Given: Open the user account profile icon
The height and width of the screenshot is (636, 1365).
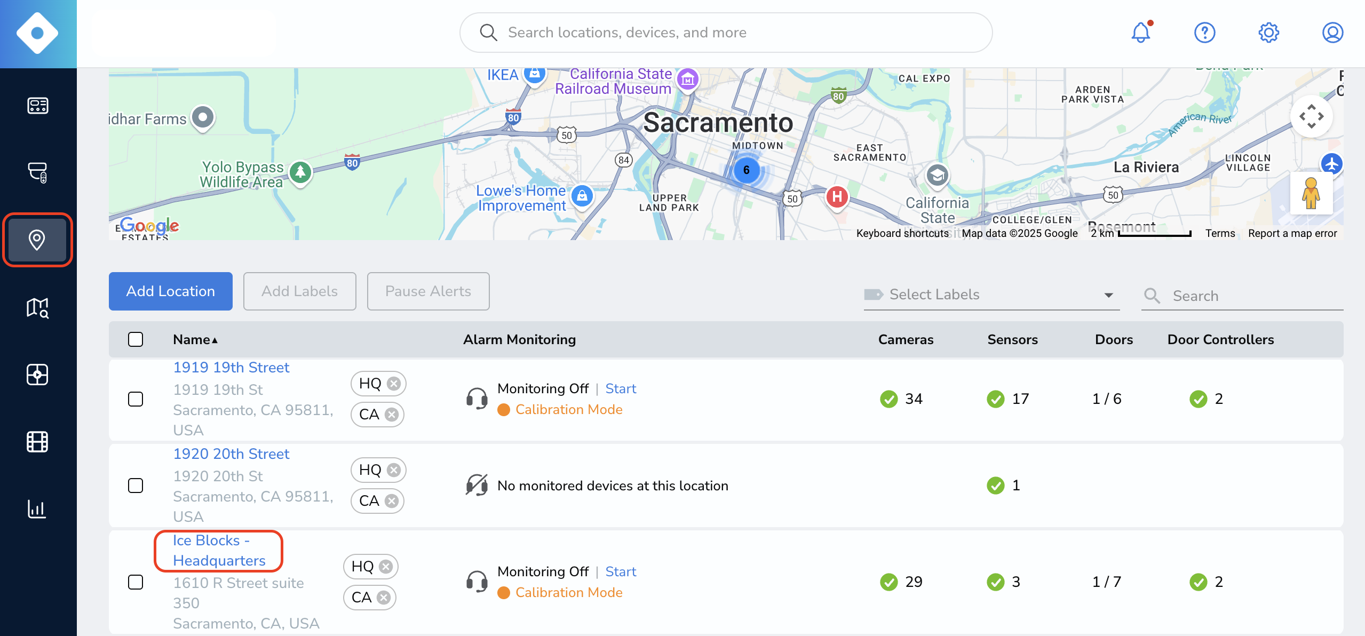Looking at the screenshot, I should pos(1332,33).
